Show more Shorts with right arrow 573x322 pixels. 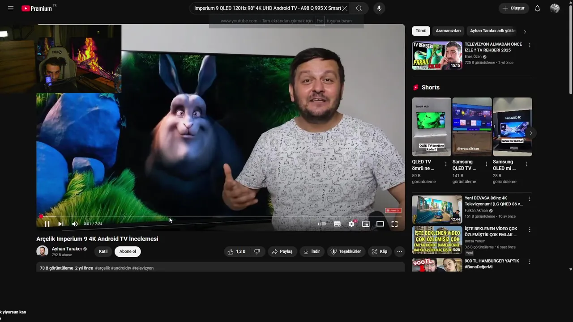(531, 133)
